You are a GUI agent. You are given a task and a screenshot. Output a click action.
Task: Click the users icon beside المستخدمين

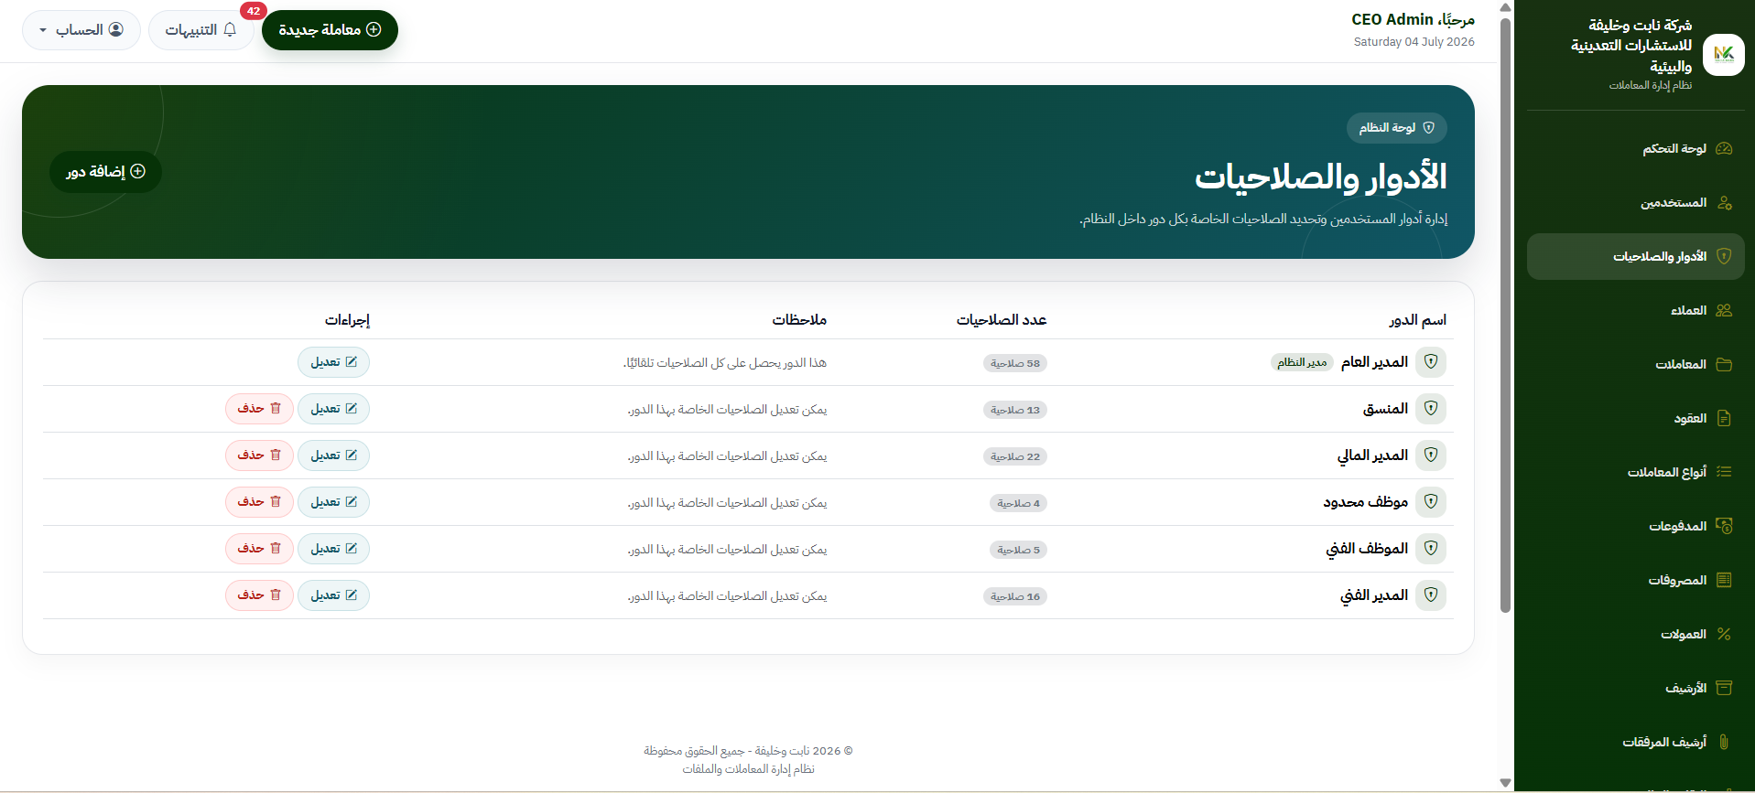tap(1724, 203)
